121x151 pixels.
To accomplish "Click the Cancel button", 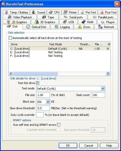I will point(88,145).
